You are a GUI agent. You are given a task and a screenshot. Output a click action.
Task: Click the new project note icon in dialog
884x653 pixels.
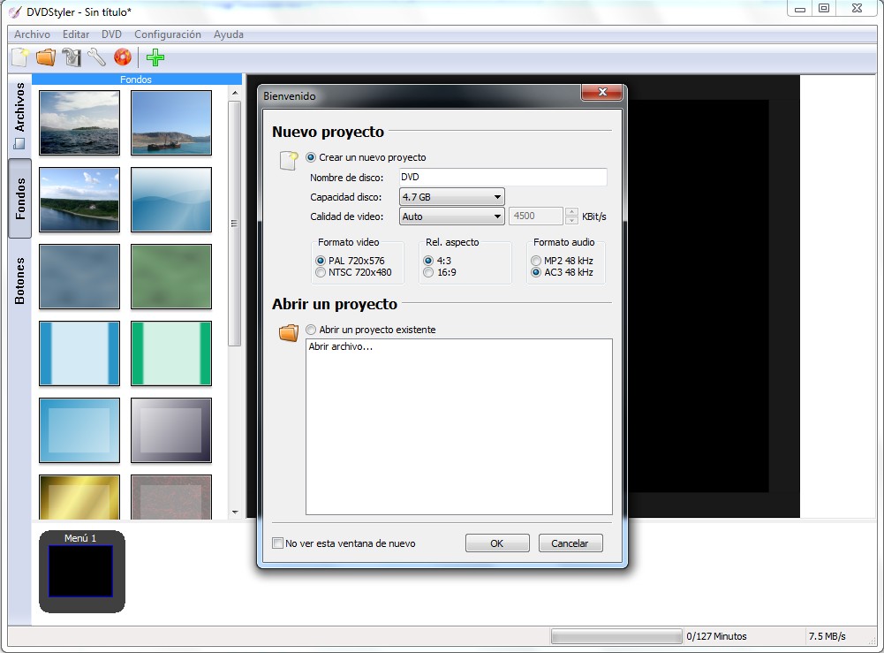point(289,161)
